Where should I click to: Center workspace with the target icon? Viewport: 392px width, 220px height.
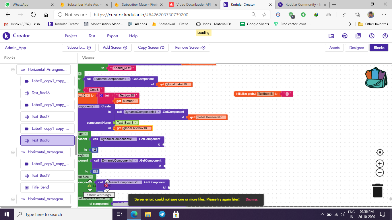click(380, 152)
